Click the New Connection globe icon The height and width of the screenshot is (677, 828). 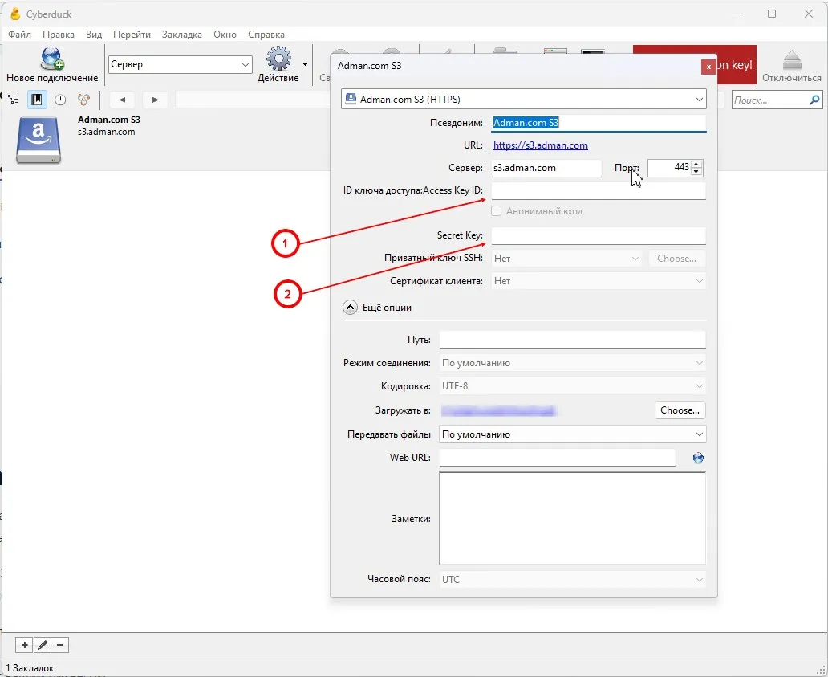[51, 59]
